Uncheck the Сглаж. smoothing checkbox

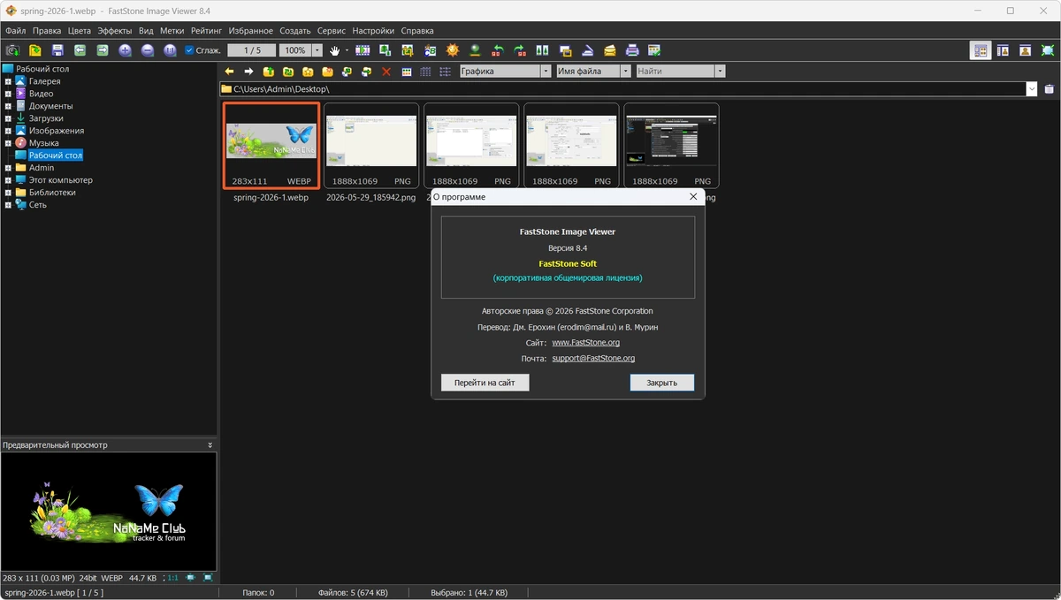pos(189,50)
